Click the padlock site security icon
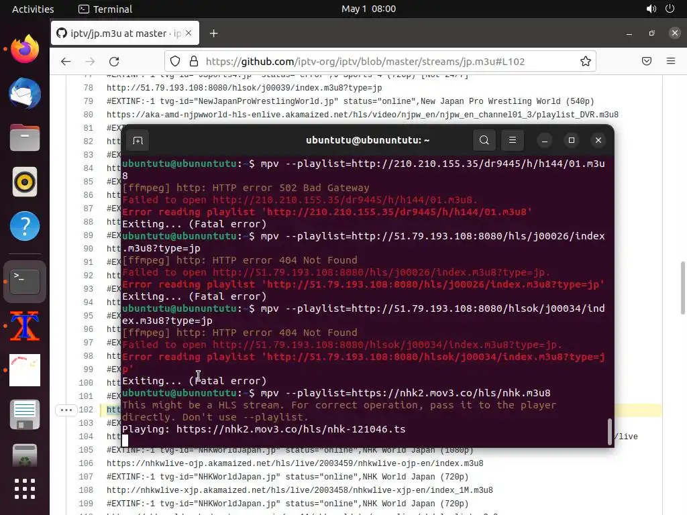 pos(194,61)
